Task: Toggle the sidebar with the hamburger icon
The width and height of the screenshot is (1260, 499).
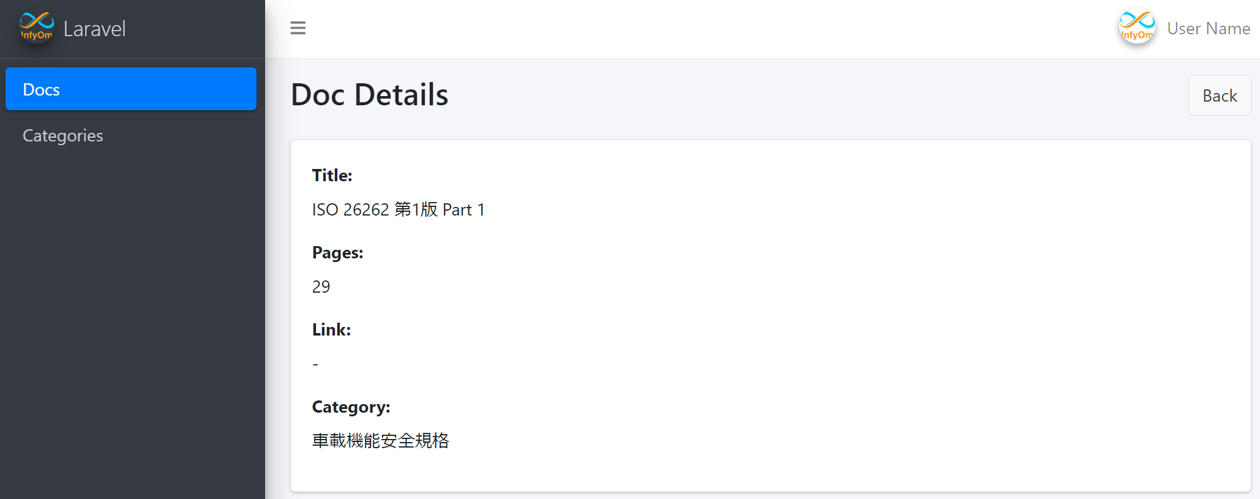Action: [x=298, y=28]
